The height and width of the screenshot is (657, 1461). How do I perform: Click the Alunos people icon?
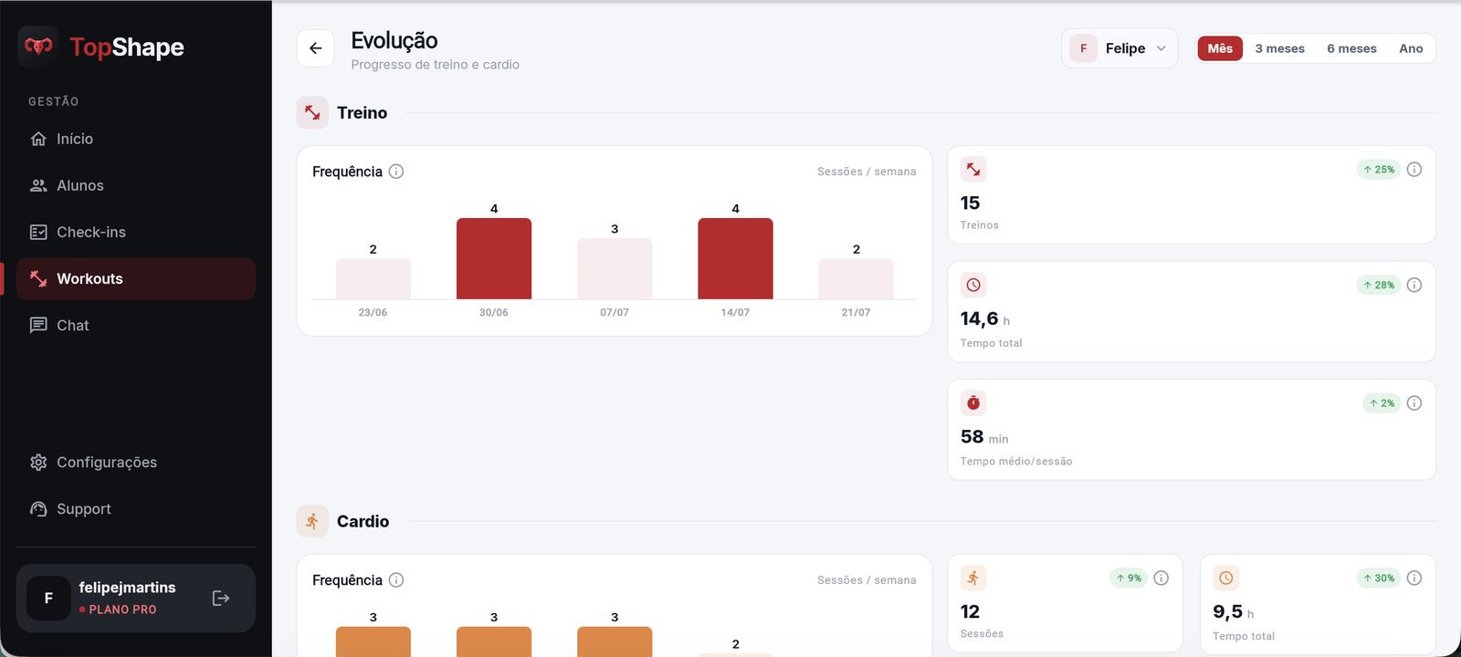coord(38,185)
